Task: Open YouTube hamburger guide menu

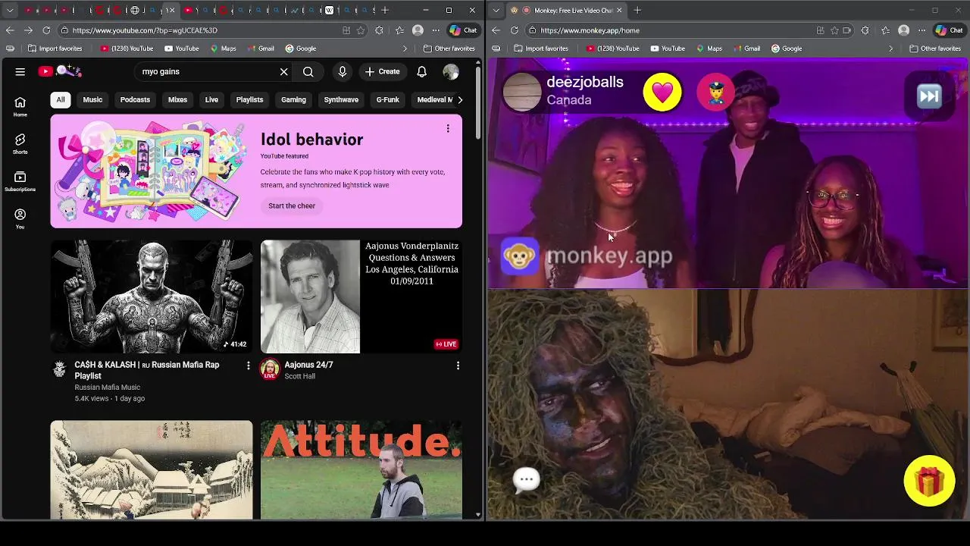Action: (20, 71)
